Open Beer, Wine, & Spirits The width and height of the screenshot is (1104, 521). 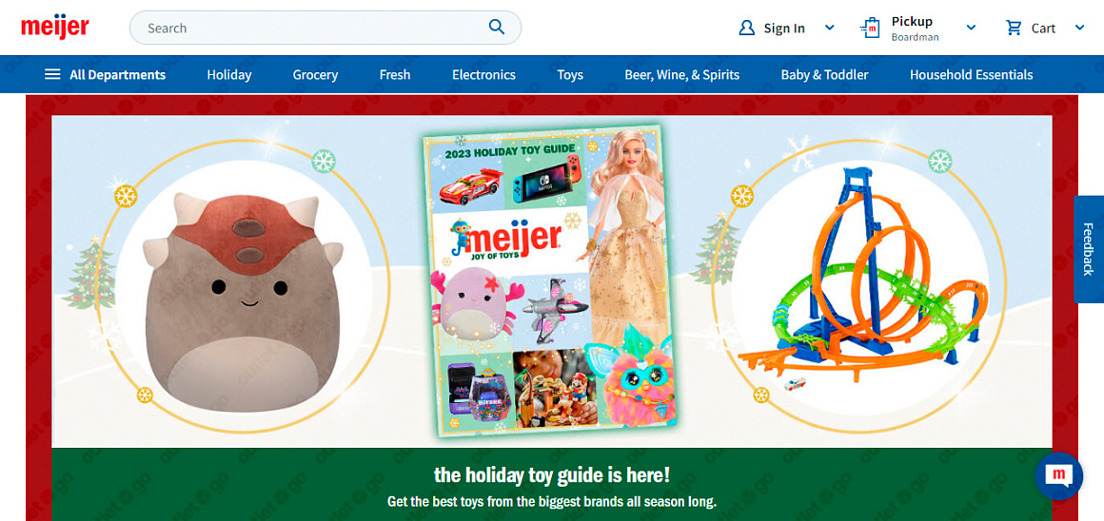click(x=682, y=74)
